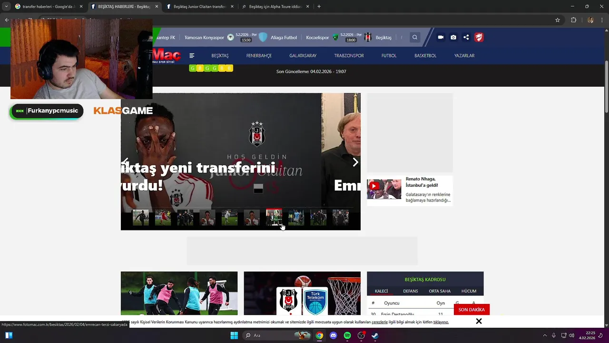Open the tab search dropdown in Chrome
The width and height of the screenshot is (609, 343).
(6, 7)
